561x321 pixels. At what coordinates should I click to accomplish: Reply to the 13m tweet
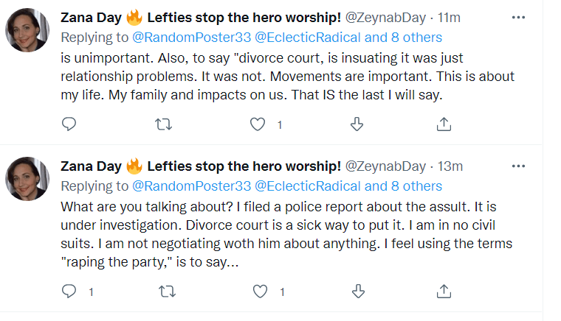point(69,292)
